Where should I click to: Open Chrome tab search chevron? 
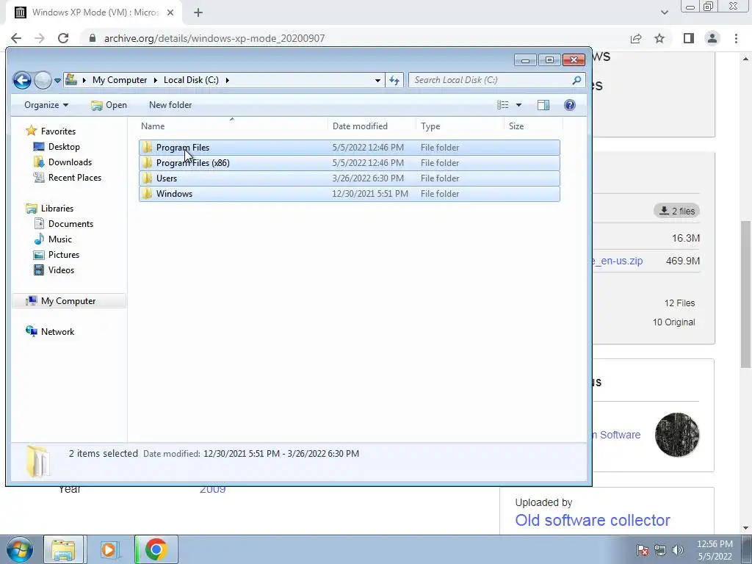tap(664, 12)
